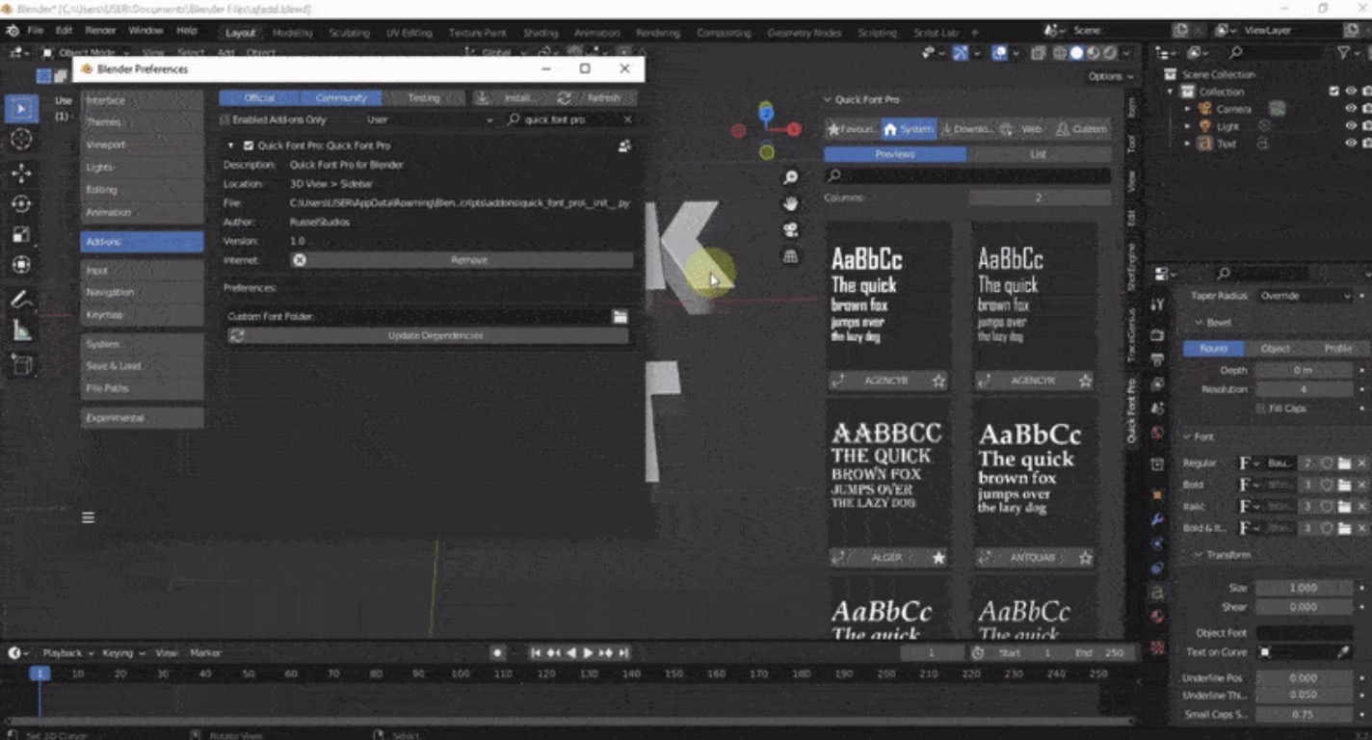Viewport: 1372px width, 740px height.
Task: Click the eyedropper on Text on Curve field
Action: point(1344,652)
